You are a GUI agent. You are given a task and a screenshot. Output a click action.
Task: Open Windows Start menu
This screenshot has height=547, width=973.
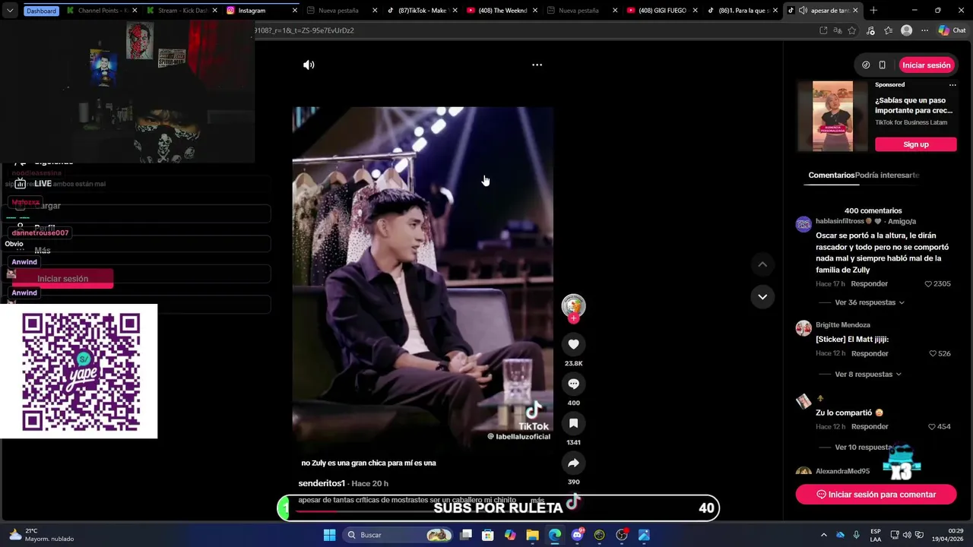pos(329,535)
